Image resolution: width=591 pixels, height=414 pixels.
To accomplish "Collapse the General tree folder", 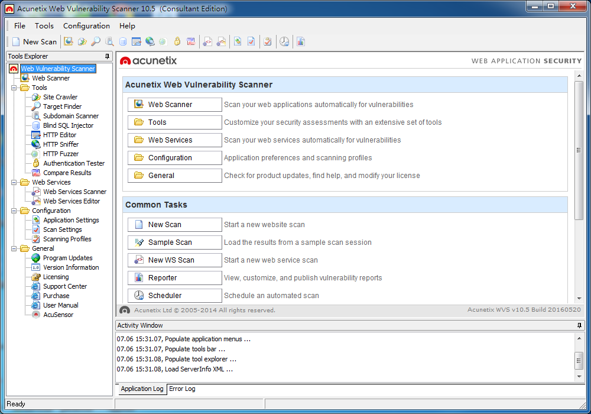I will click(14, 248).
